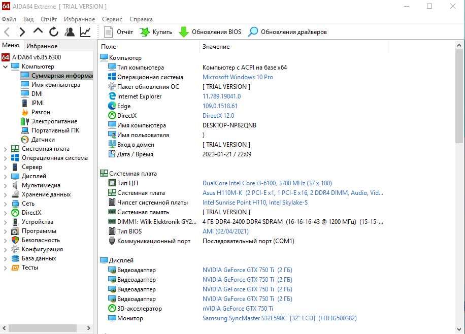
Task: Expand the Конфигурация tree node
Action: (x=5, y=249)
